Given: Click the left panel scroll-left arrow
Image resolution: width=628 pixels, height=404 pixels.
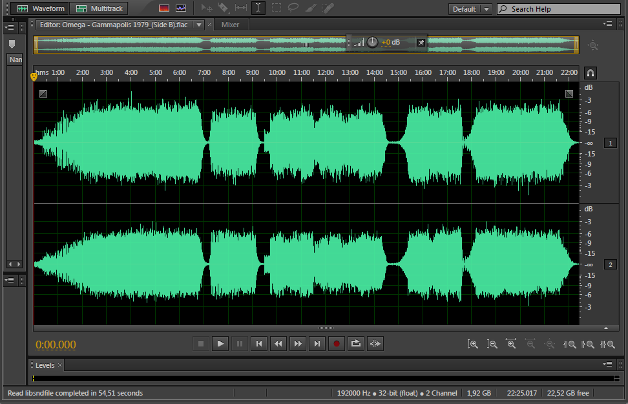Looking at the screenshot, I should tap(10, 264).
